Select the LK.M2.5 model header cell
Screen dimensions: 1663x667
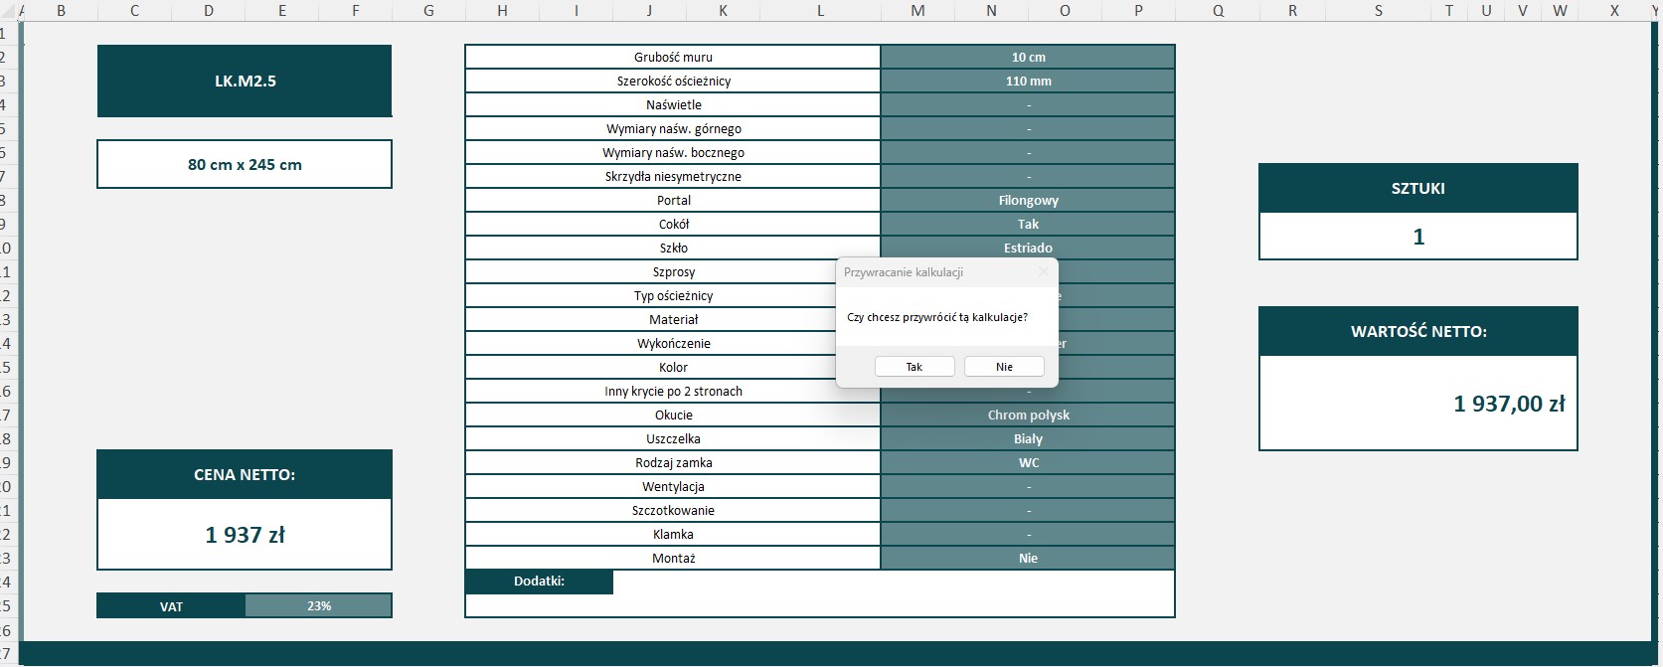(245, 82)
